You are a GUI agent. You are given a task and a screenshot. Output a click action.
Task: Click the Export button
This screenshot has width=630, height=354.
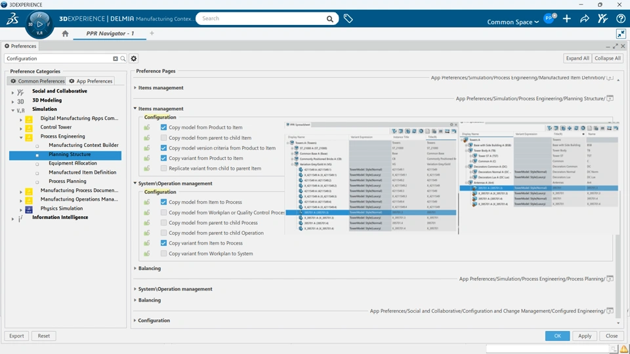[16, 336]
